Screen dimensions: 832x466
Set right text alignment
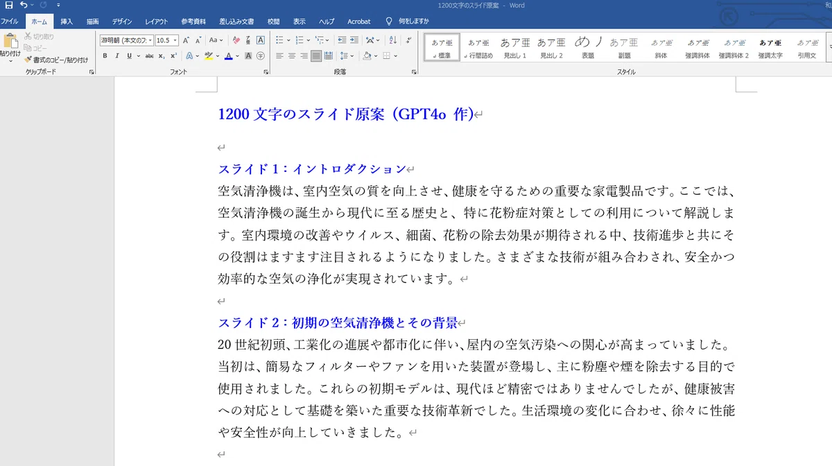[304, 55]
